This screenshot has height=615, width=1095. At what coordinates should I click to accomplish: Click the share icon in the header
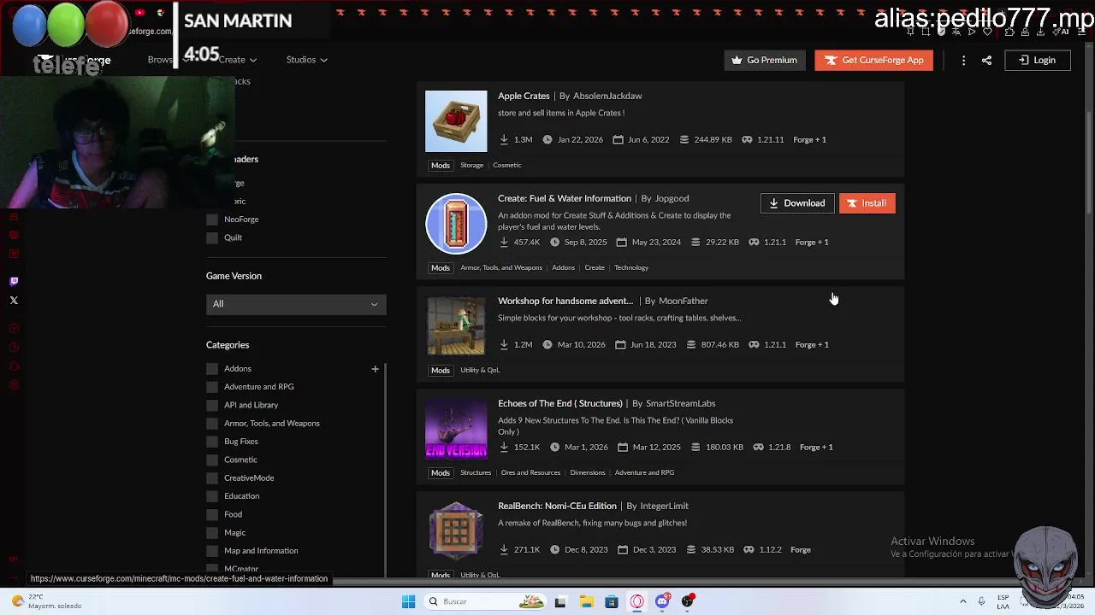click(x=986, y=60)
